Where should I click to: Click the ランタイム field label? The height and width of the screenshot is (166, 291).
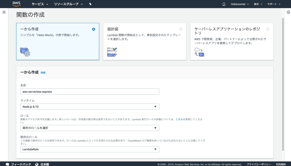coord(27,100)
